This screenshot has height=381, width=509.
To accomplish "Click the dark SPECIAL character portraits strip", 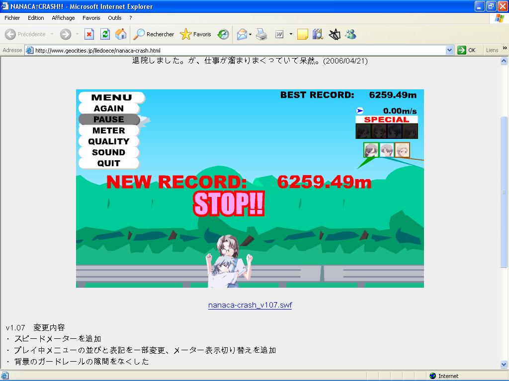I will [387, 131].
